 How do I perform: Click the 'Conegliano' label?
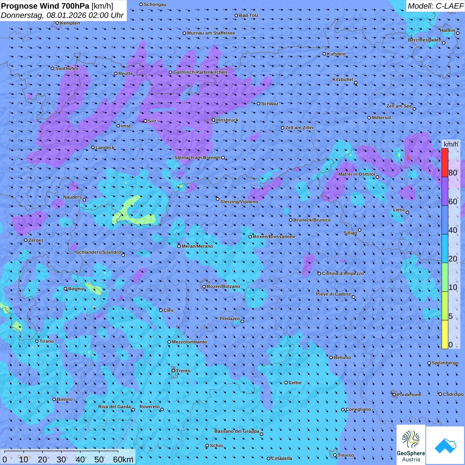[x=358, y=409]
